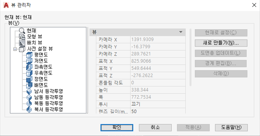Viewport: 260px width, 136px height.
Task: Click 경계 편집(B)... button
Action: [221, 63]
